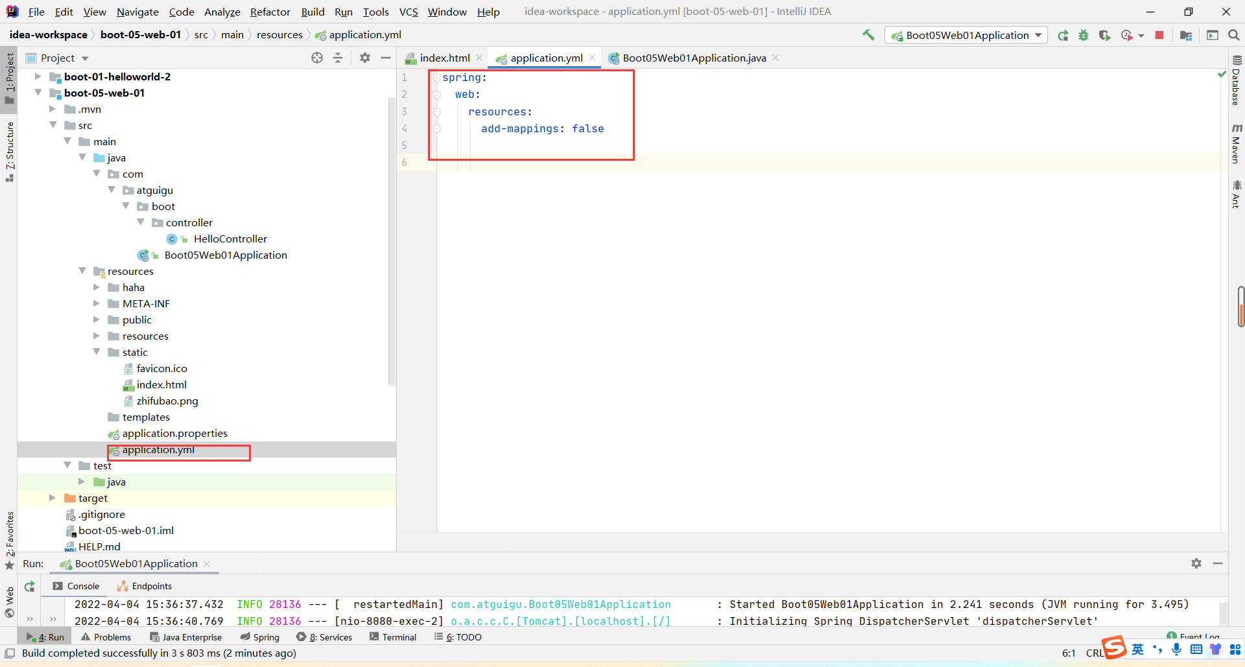Close the index.html editor tab

[x=479, y=58]
